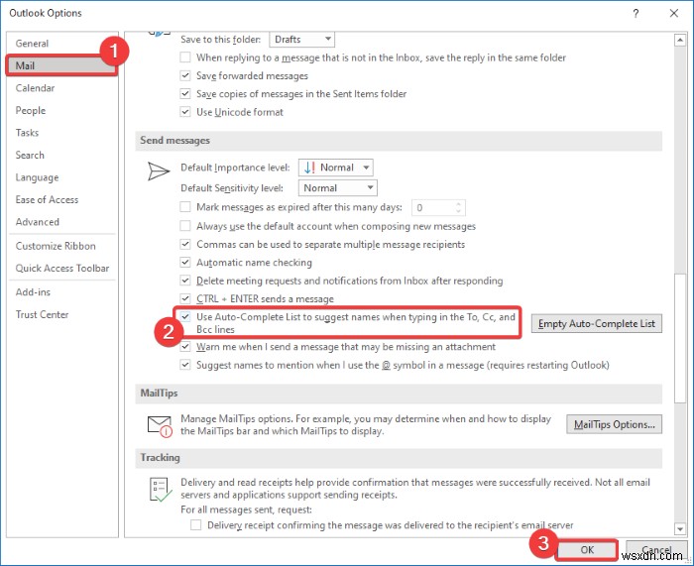694x566 pixels.
Task: Click the Tracking receipt checklist icon
Action: click(160, 490)
